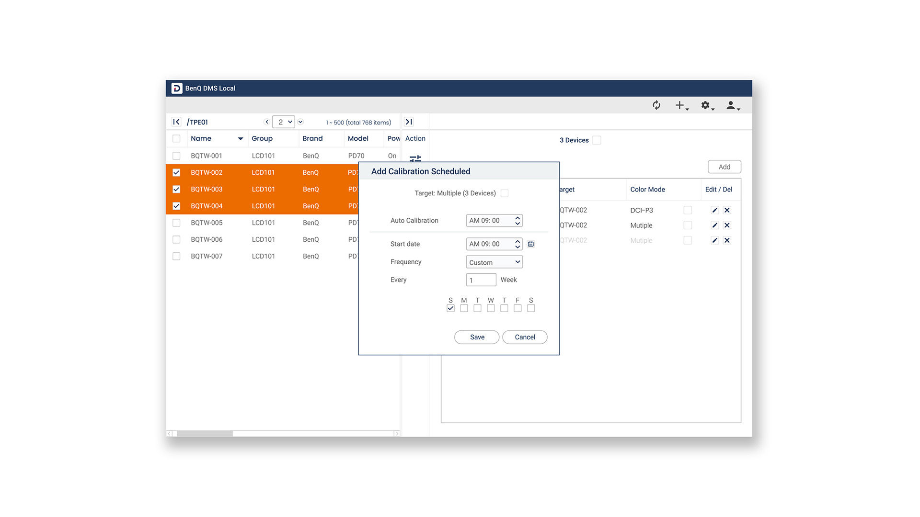The width and height of the screenshot is (920, 517).
Task: Open the settings gear menu
Action: [706, 105]
